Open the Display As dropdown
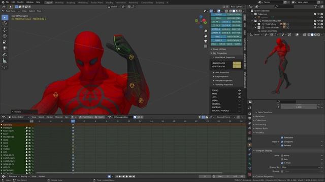This screenshot has width=325, height=182. (301, 167)
